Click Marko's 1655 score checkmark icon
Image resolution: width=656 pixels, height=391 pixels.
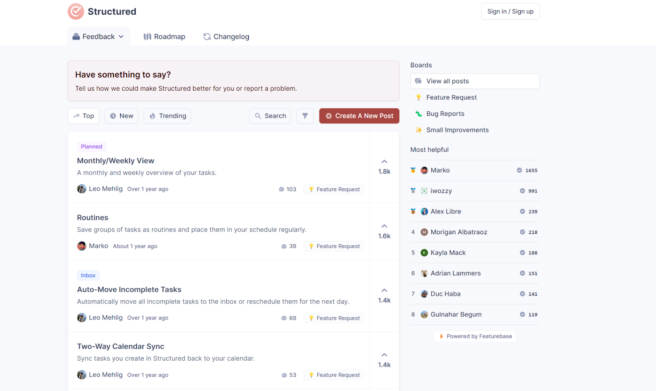[519, 170]
